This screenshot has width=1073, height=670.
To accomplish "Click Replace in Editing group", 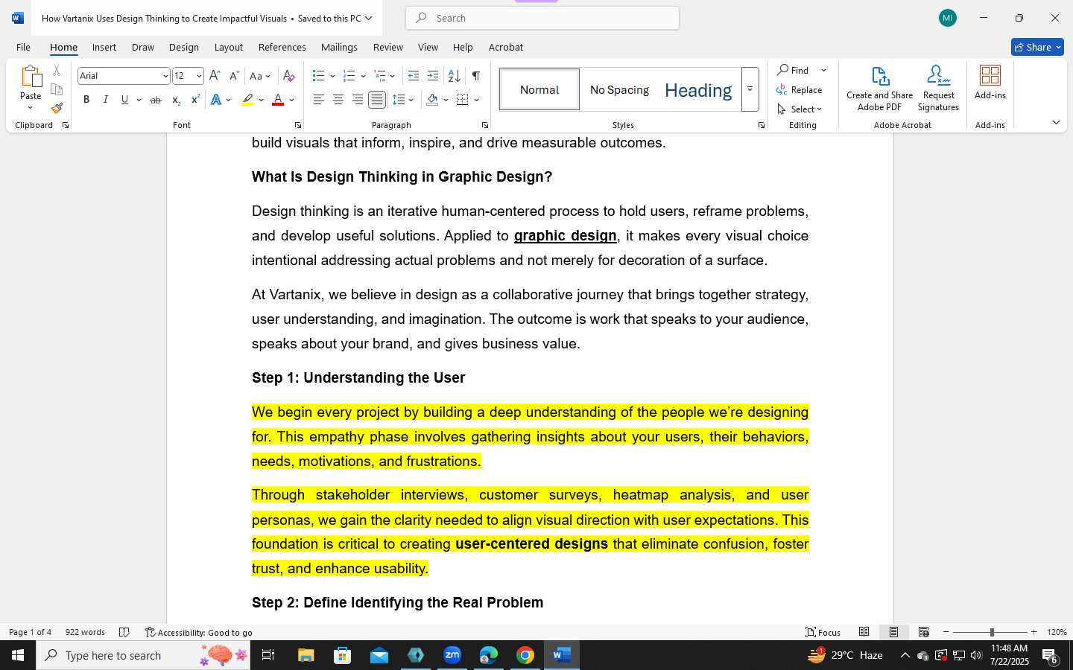I will (x=800, y=90).
